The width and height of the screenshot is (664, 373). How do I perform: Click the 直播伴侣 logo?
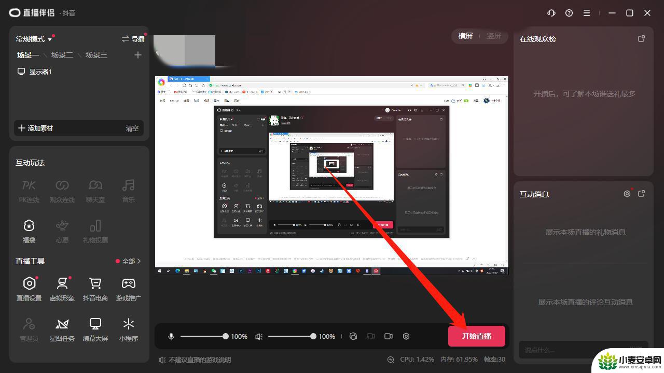click(32, 13)
